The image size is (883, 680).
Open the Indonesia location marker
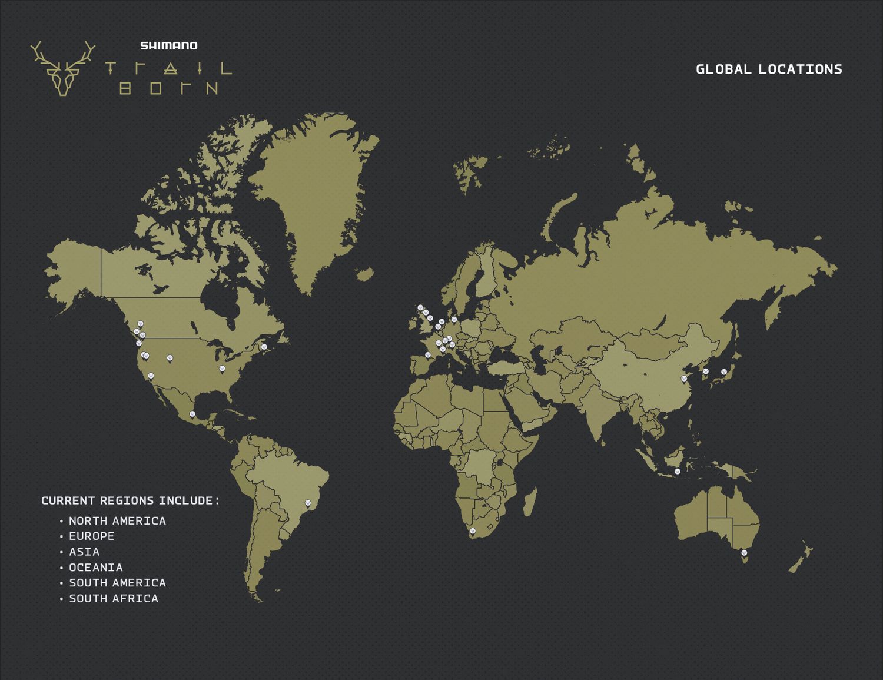[x=677, y=472]
